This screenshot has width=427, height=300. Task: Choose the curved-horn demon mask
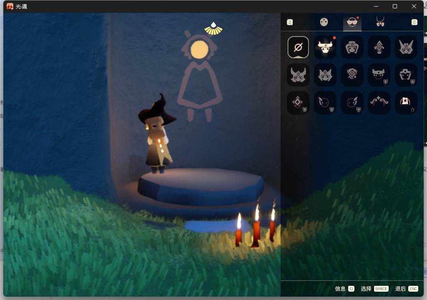point(298,75)
